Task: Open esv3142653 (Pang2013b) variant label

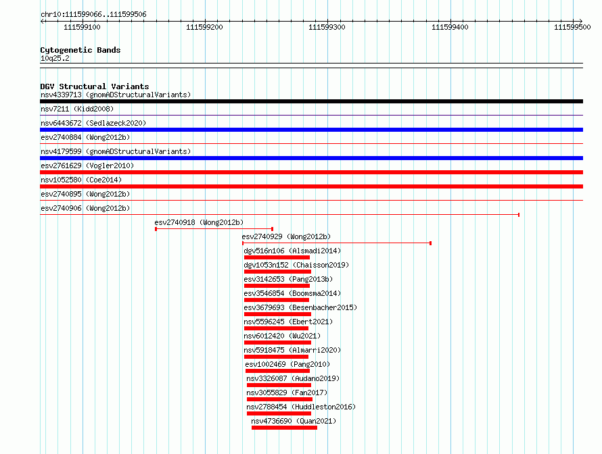Action: [288, 279]
